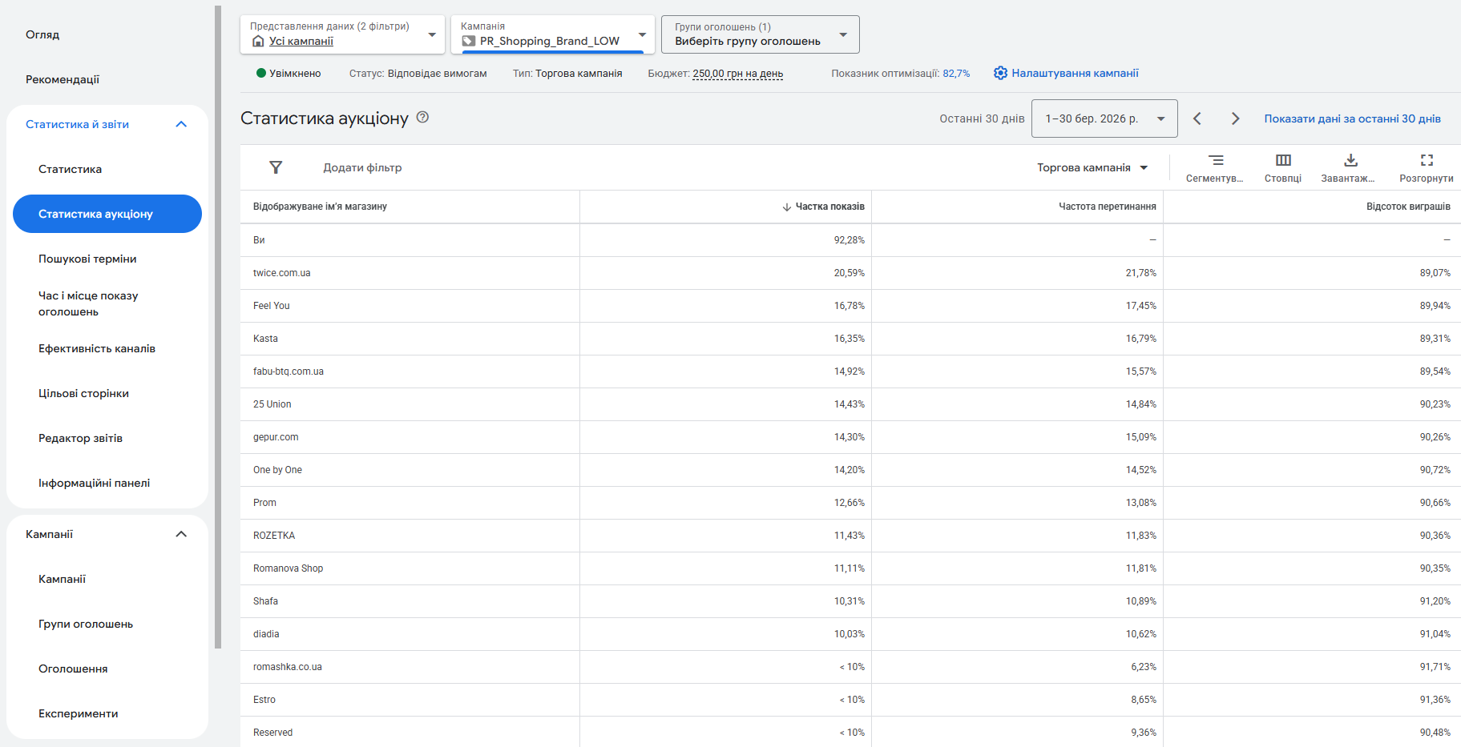1461x747 pixels.
Task: Open date range 1–30 бер. 2026 picker
Action: pos(1104,118)
